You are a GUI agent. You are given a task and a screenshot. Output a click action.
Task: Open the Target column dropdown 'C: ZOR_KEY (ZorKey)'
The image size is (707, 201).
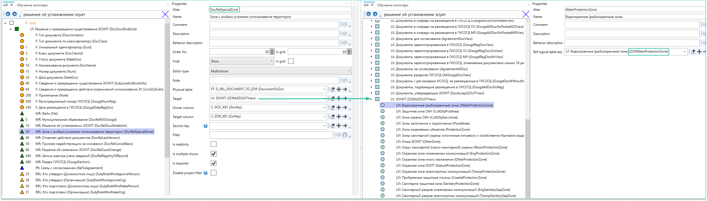(268, 117)
